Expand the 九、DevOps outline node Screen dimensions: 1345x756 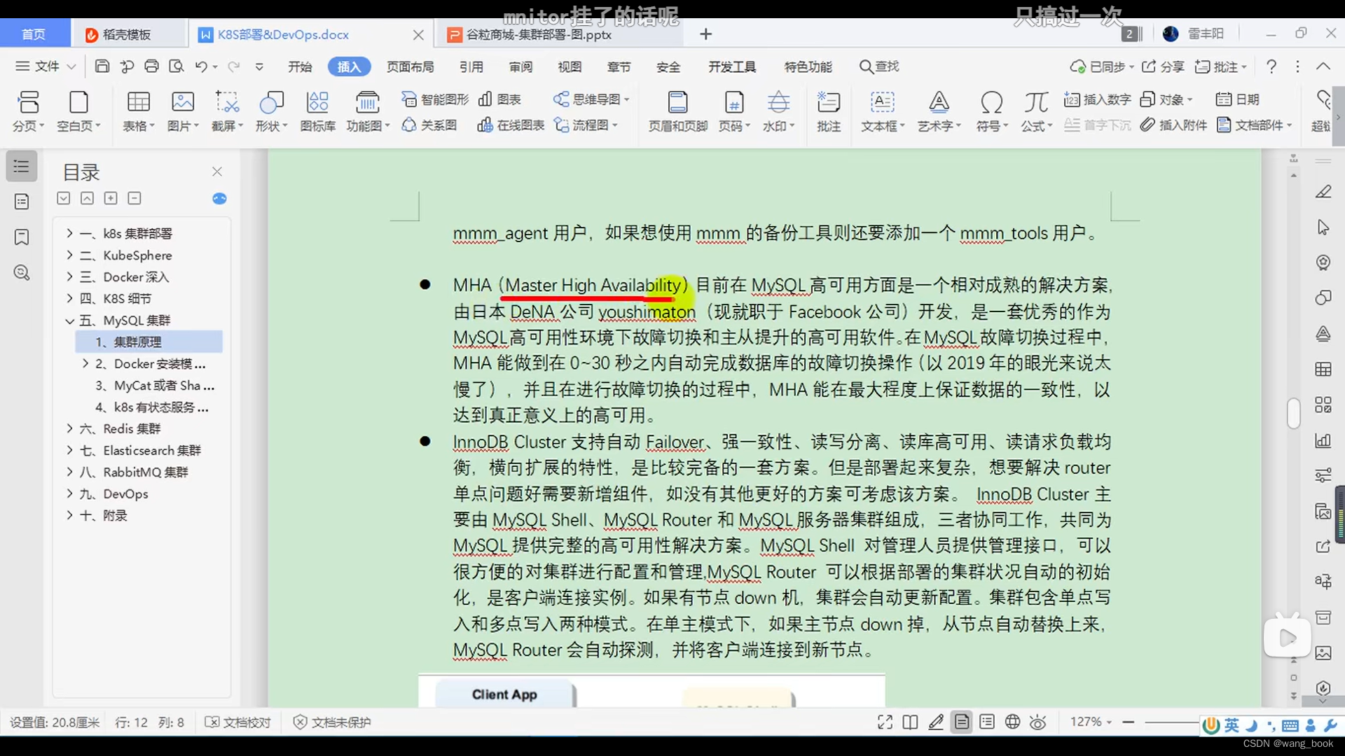69,493
